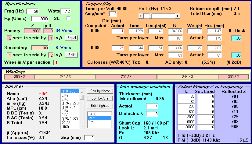Choose FA30 lamination material

coord(99,114)
